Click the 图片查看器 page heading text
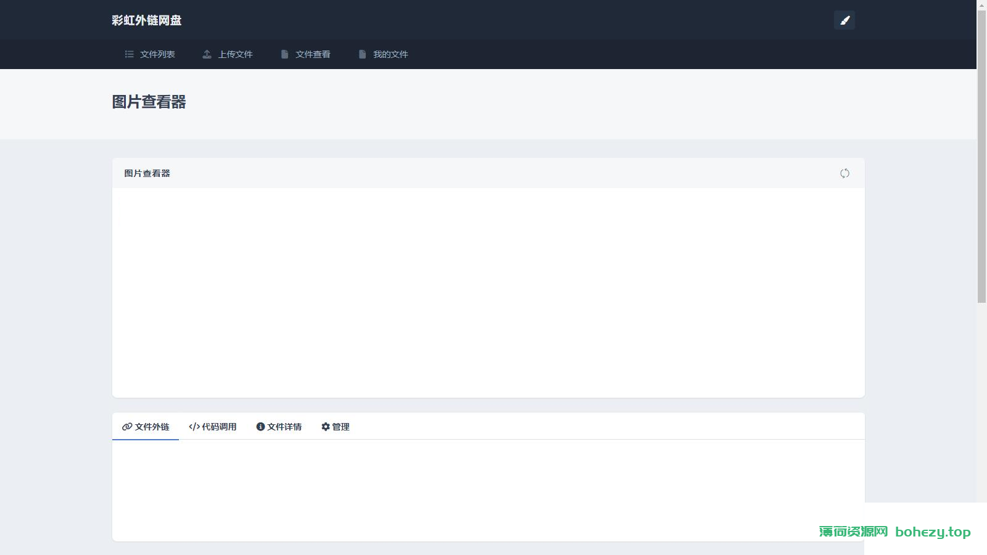Screen dimensions: 987x555 point(149,102)
